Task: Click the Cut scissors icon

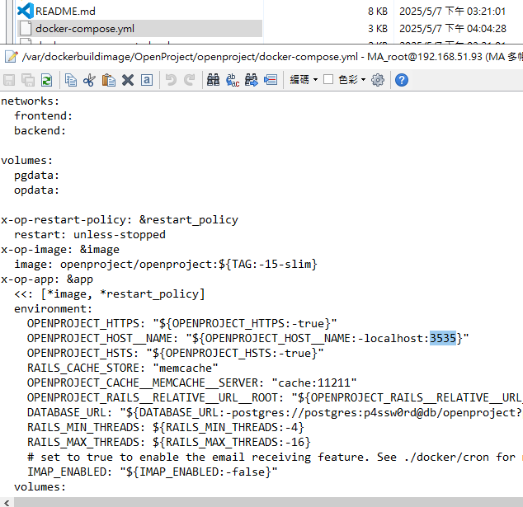Action: point(89,80)
